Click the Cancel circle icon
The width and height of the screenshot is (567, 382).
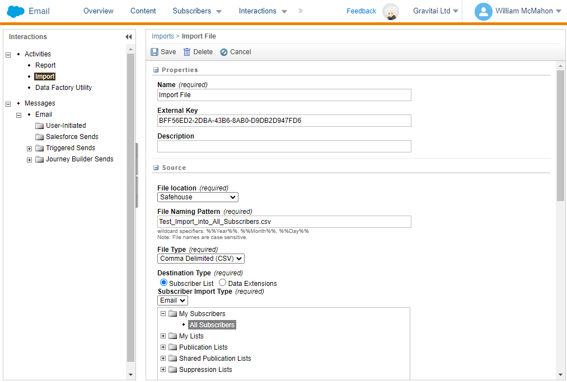point(224,52)
